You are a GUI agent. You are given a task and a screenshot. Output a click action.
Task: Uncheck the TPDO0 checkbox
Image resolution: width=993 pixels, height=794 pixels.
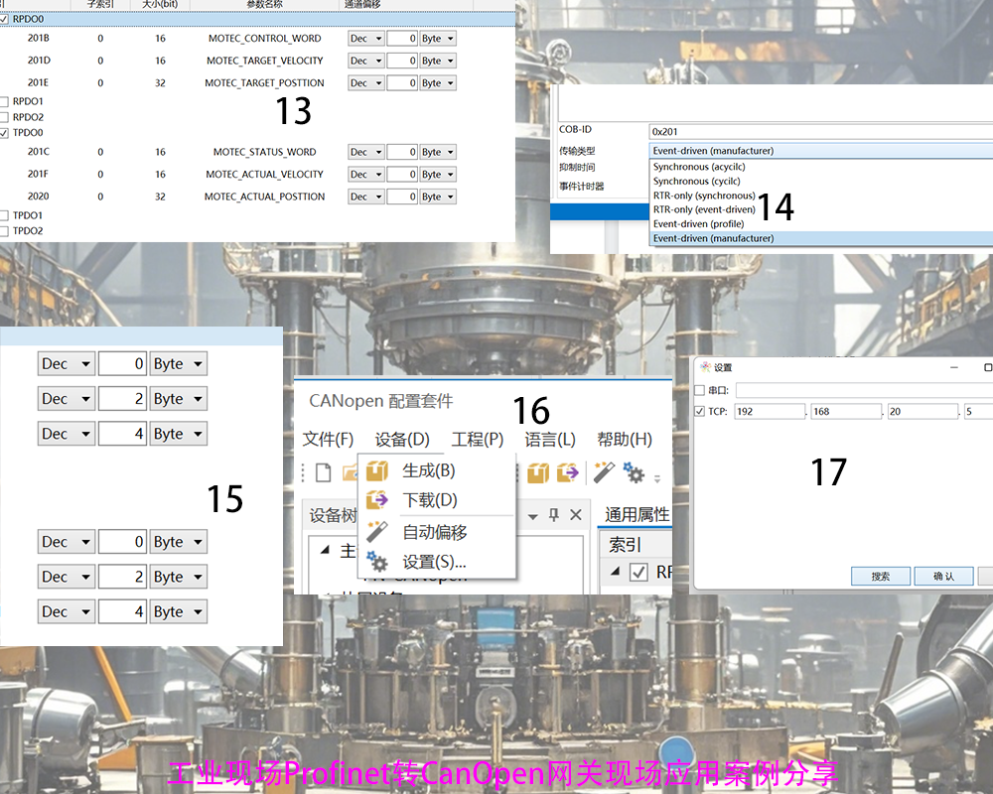click(4, 133)
